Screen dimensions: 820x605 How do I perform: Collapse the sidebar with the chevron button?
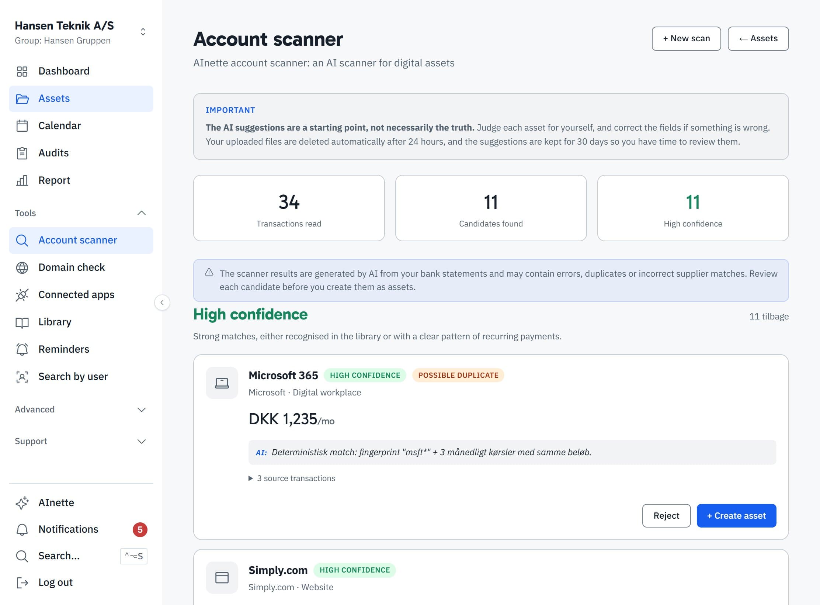(x=162, y=303)
